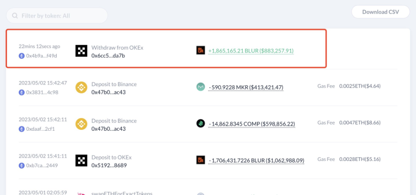Open transaction hash 0x4b9a...f49d
The image size is (416, 195).
pos(42,56)
